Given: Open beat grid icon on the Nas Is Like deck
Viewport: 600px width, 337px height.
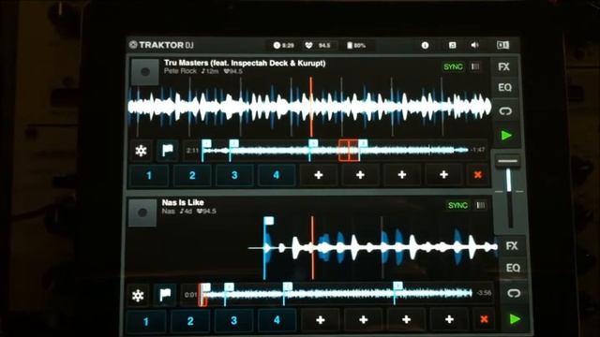Looking at the screenshot, I should click(481, 206).
